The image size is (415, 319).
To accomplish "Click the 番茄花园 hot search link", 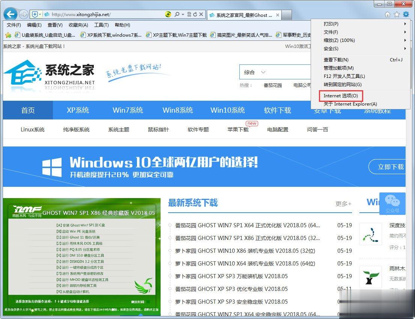I will pos(273,85).
